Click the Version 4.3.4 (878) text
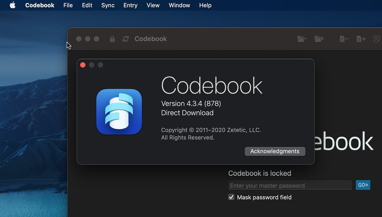This screenshot has height=217, width=382. point(191,104)
